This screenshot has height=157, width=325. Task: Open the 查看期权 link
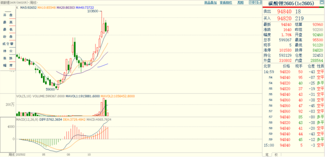pos(226,2)
